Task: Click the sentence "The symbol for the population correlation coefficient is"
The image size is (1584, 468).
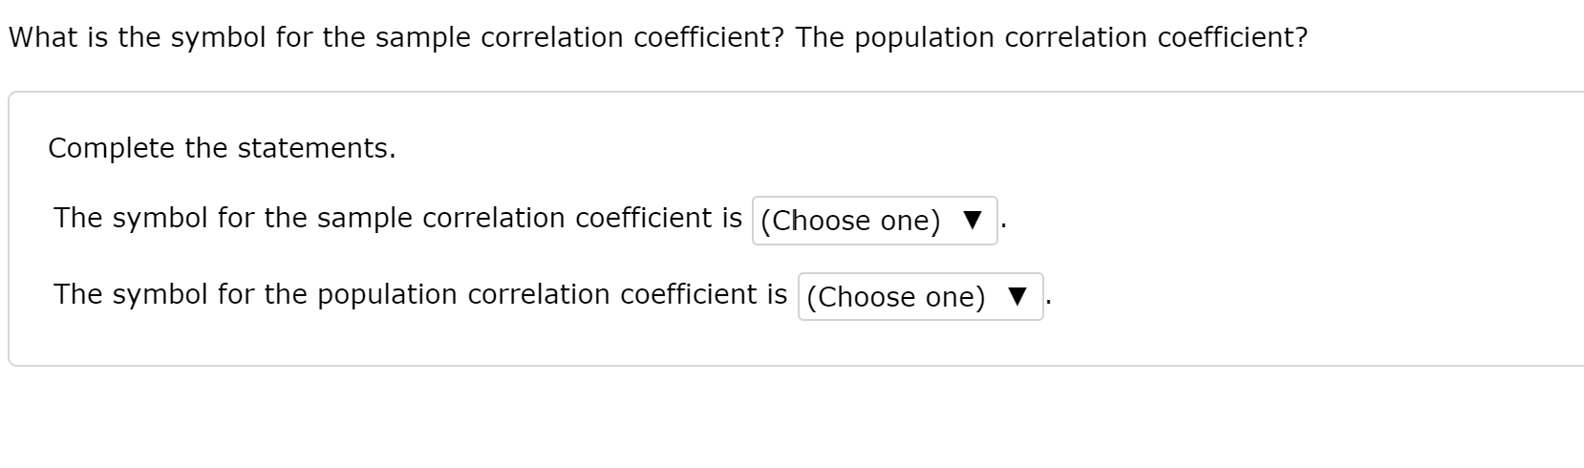Action: tap(420, 294)
